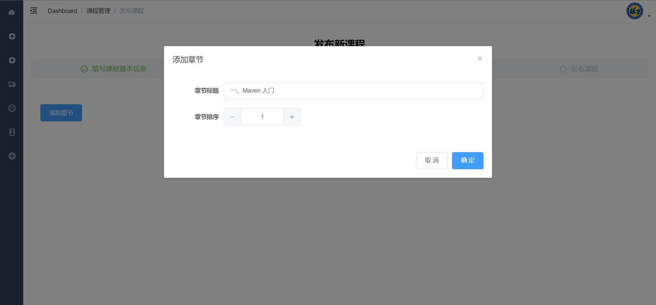Image resolution: width=656 pixels, height=305 pixels.
Task: Click the caret next to the avatar
Action: pyautogui.click(x=649, y=16)
